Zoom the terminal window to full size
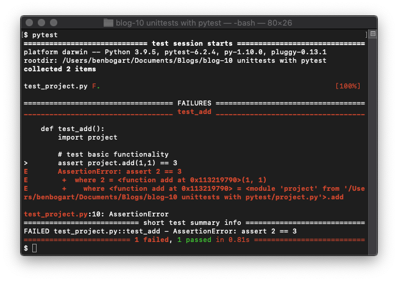Screen dimensions: 398x281 click(x=55, y=23)
